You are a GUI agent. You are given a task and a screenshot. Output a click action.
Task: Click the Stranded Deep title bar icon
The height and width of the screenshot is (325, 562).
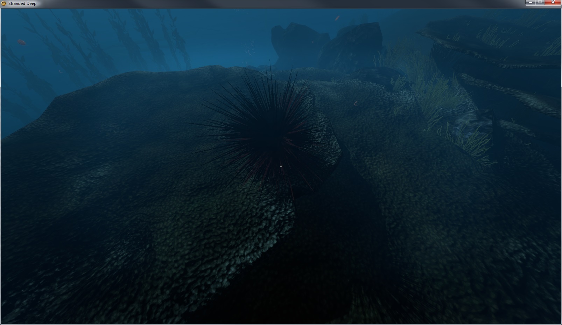4,4
